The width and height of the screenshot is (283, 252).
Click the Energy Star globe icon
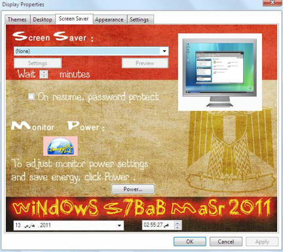tap(60, 146)
